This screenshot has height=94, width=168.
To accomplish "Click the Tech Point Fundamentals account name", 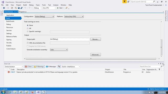I will tap(154, 5).
